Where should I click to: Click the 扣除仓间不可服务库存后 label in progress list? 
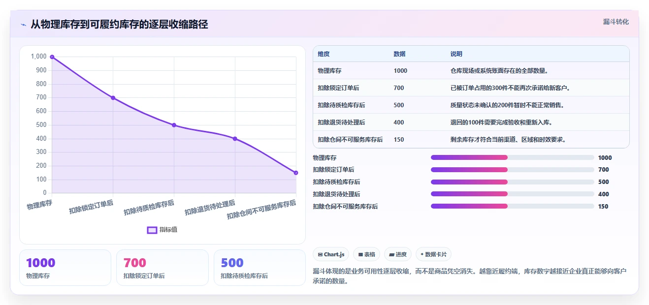coord(345,207)
